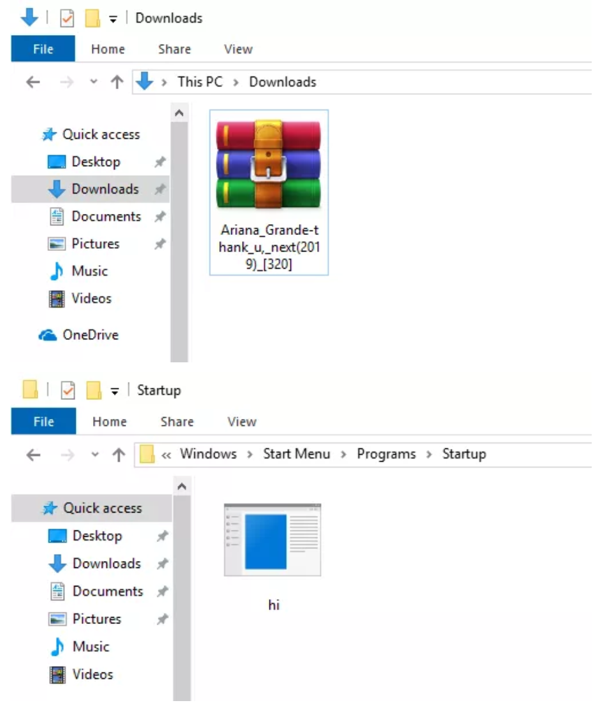Select Desktop in Downloads window sidebar
This screenshot has height=703, width=593.
pos(90,162)
